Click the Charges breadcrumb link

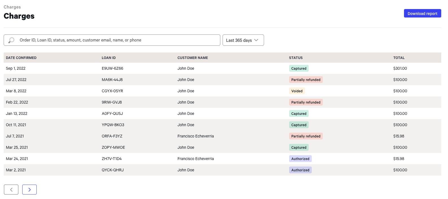point(12,7)
